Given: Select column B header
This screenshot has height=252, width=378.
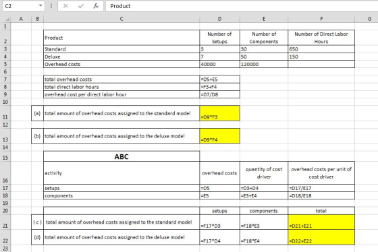Looking at the screenshot, I should (x=37, y=19).
